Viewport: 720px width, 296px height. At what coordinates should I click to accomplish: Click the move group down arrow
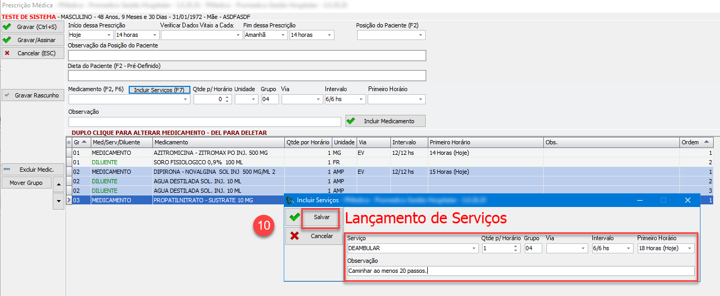point(59,201)
